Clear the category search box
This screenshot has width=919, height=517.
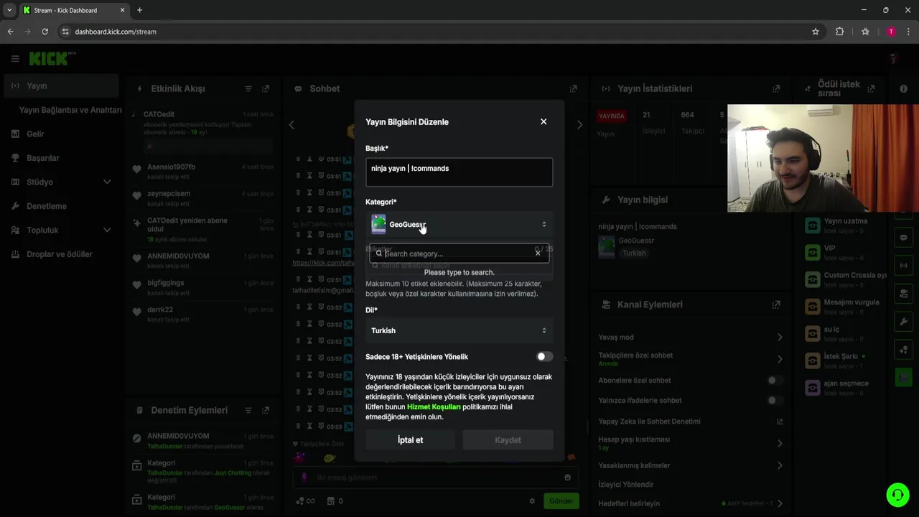click(x=538, y=253)
